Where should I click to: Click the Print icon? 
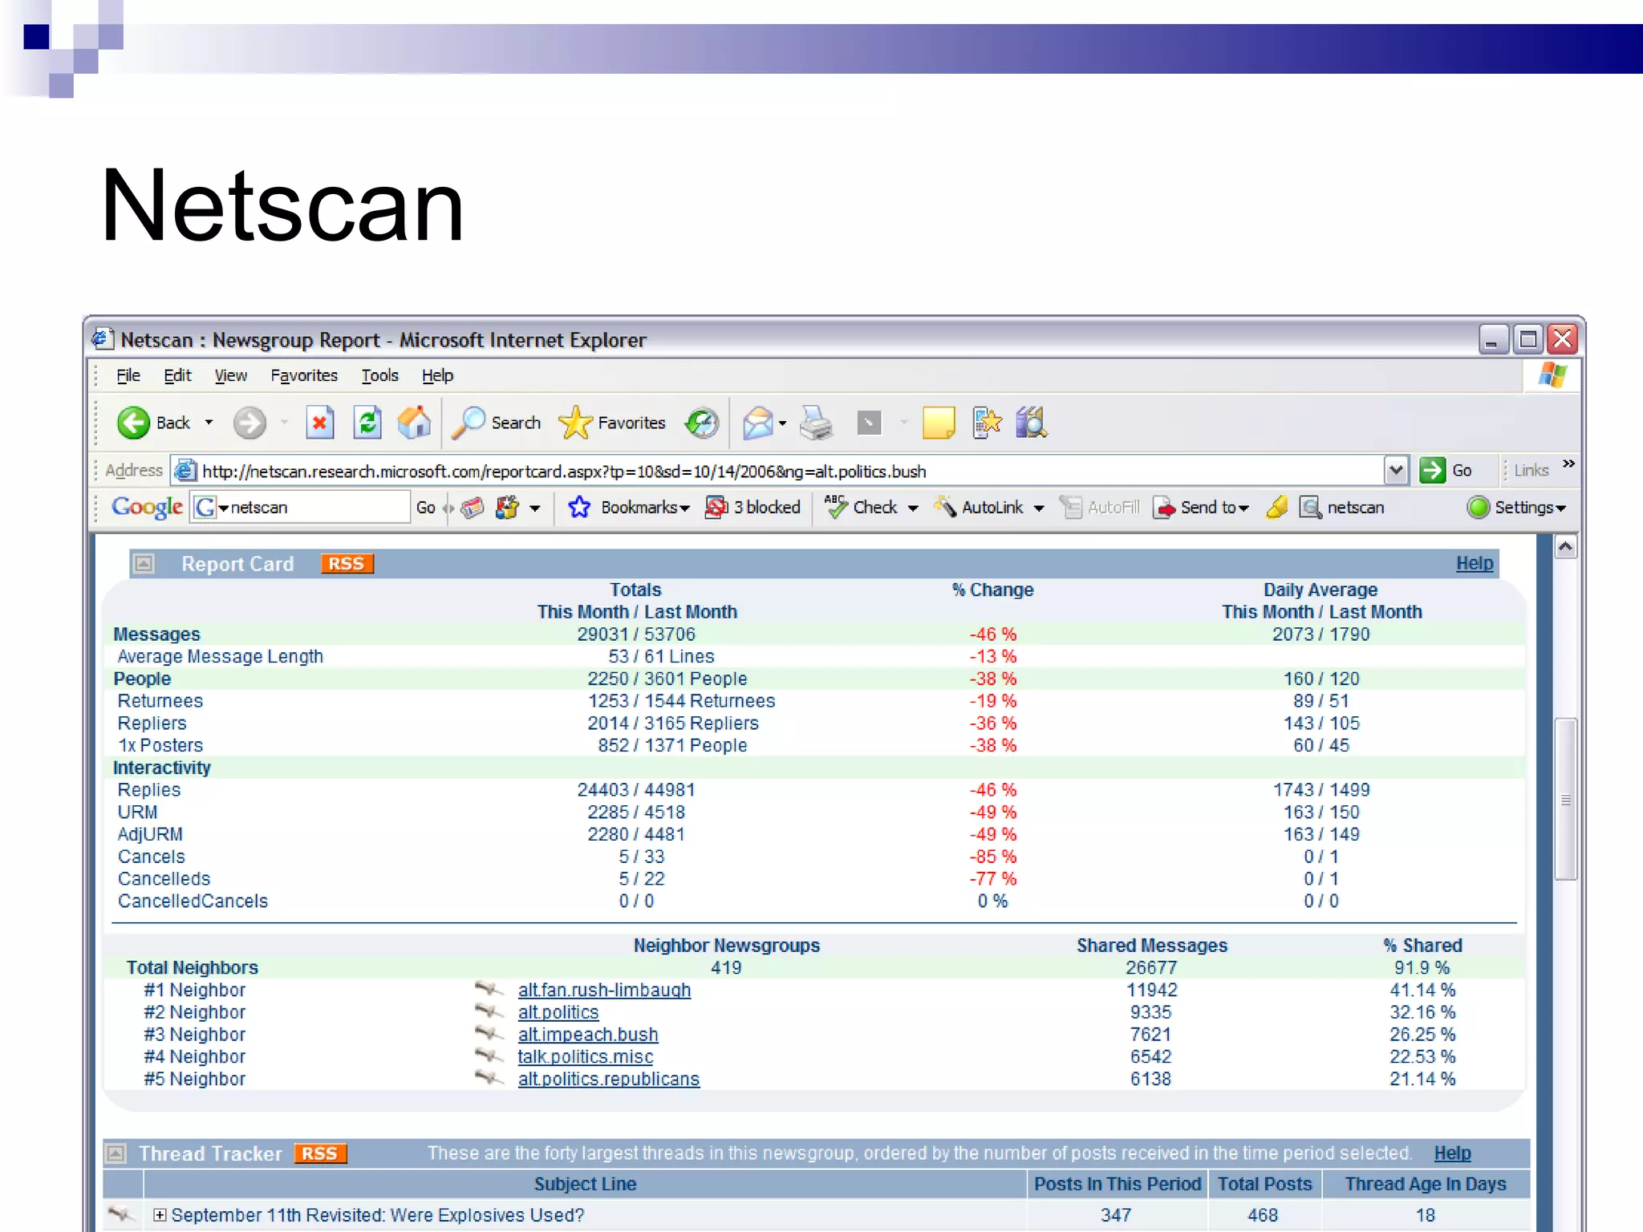pyautogui.click(x=817, y=423)
